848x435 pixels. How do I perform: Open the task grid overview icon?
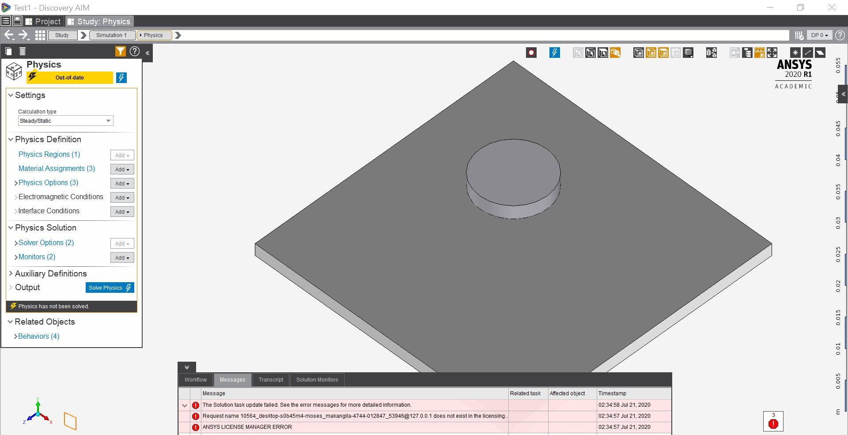[x=40, y=35]
